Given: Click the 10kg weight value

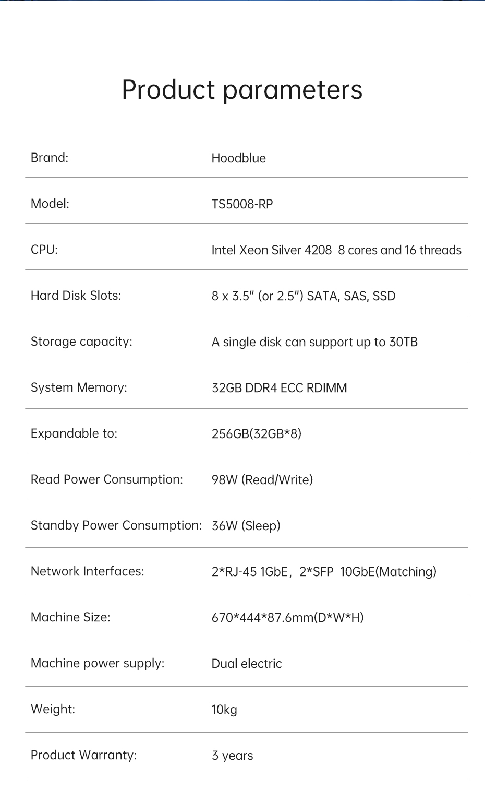Looking at the screenshot, I should pos(224,710).
